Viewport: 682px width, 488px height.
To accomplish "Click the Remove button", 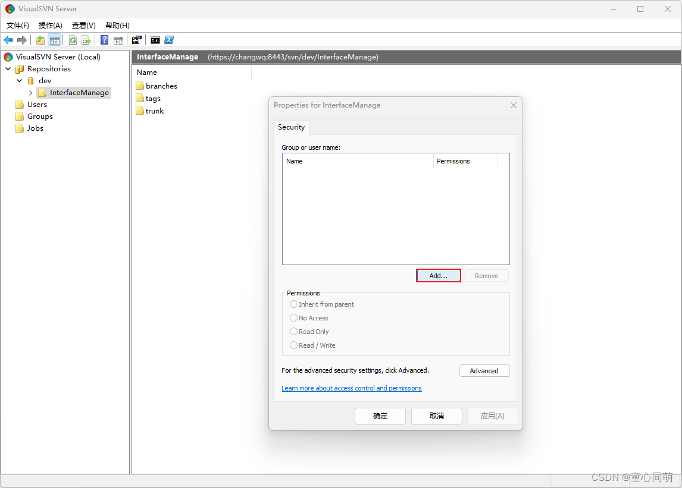I will tap(487, 276).
